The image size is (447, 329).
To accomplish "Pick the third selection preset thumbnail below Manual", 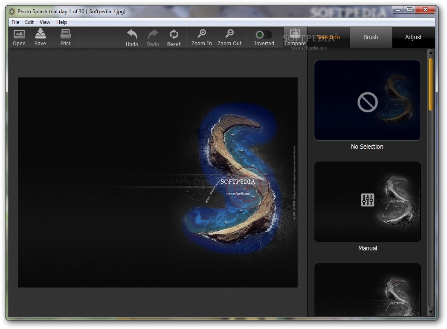I will point(367,290).
